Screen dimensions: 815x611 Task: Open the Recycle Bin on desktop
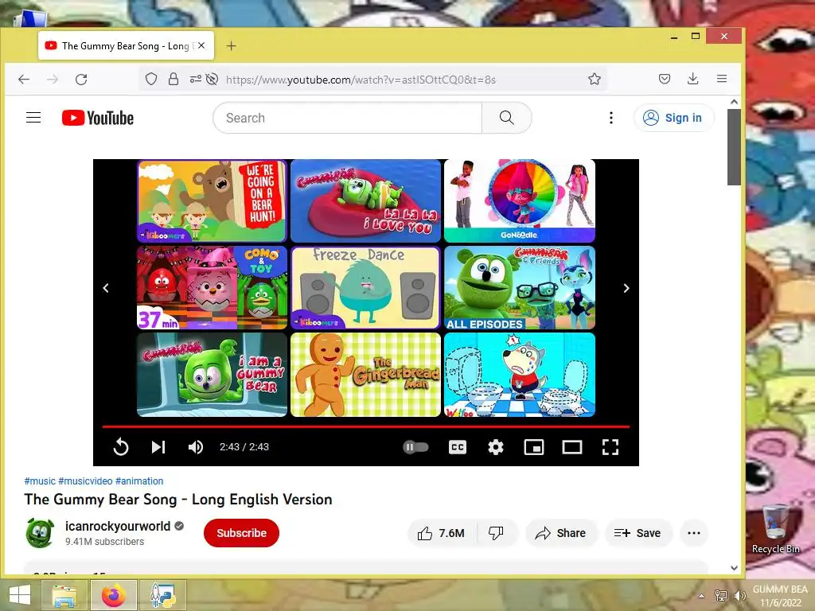point(775,529)
